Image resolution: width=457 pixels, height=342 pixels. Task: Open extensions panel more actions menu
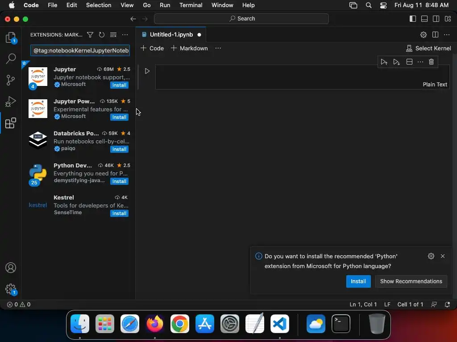coord(125,35)
